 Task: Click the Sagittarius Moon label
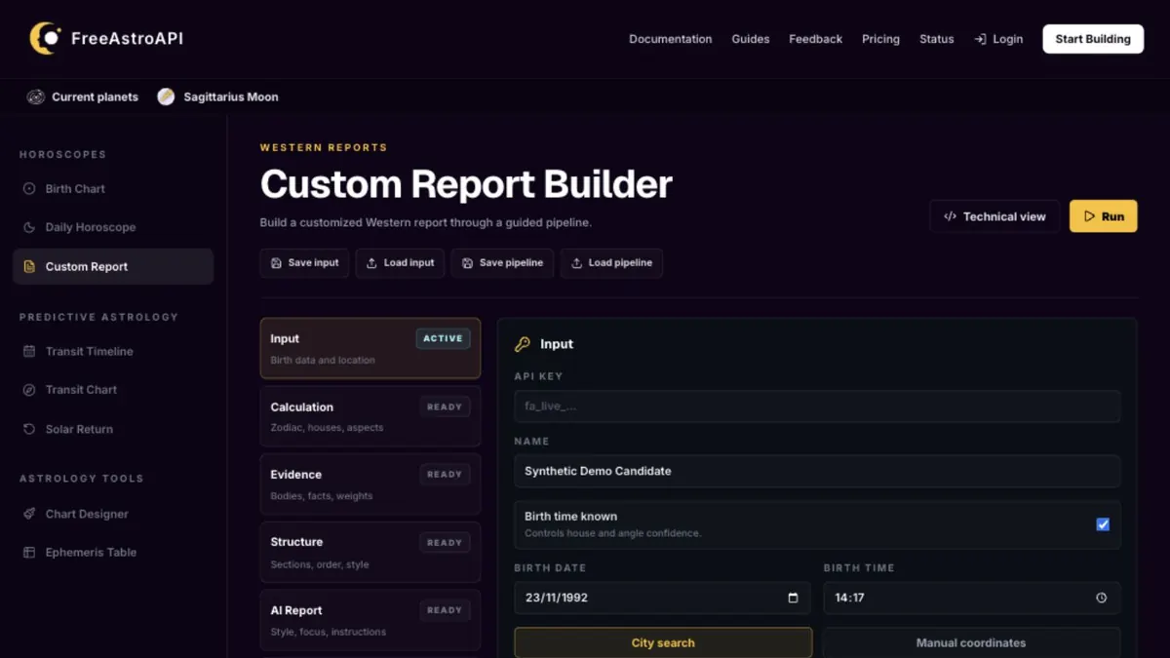(x=231, y=97)
